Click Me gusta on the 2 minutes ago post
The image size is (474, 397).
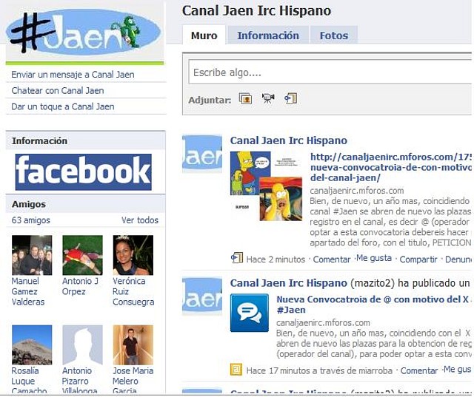tap(374, 258)
